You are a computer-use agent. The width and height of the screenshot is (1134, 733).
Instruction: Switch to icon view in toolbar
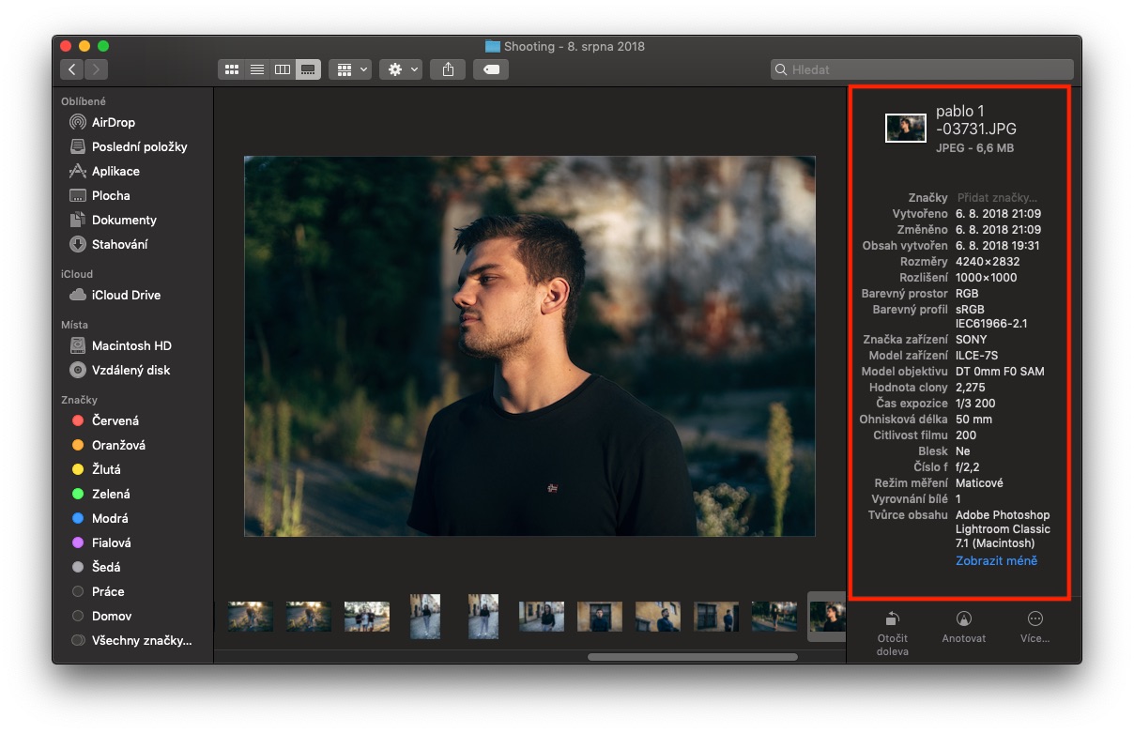(231, 69)
